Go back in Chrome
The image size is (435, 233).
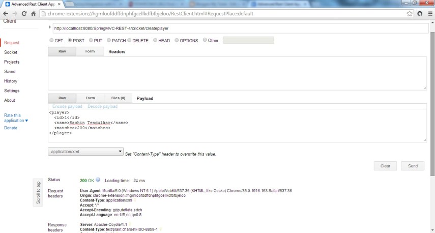[x=6, y=14]
